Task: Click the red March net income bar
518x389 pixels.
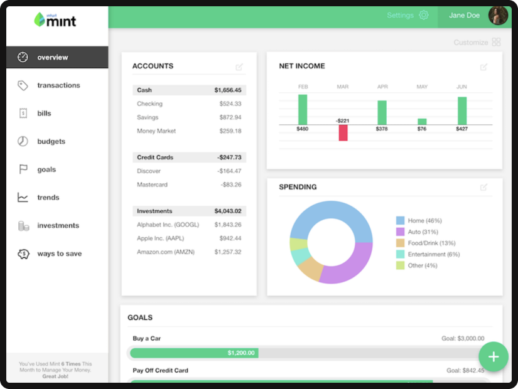Action: [343, 132]
